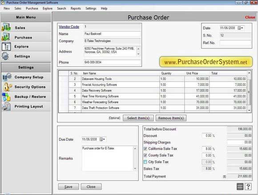This screenshot has width=258, height=195.
Task: Open the Printing Layout printer icon
Action: pyautogui.click(x=6, y=106)
